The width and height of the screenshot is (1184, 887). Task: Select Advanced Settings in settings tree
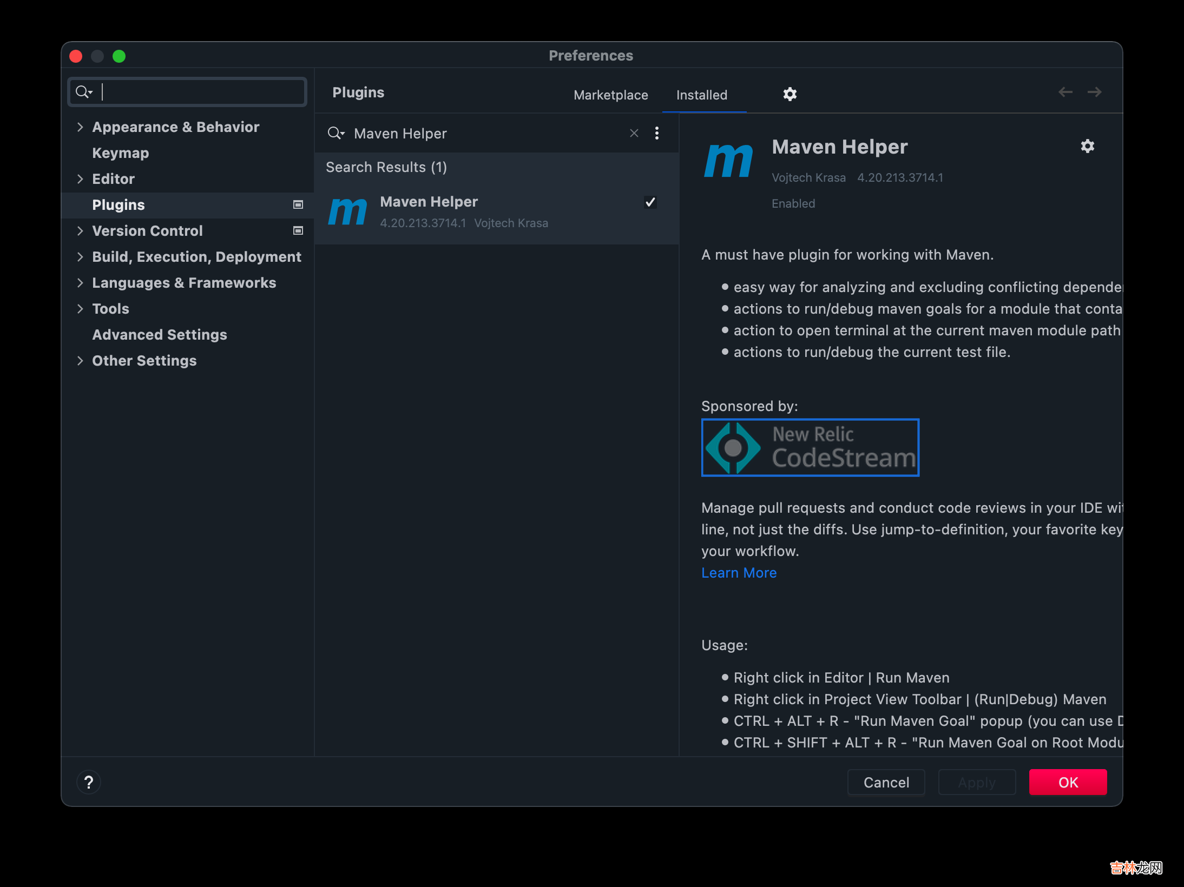point(159,335)
